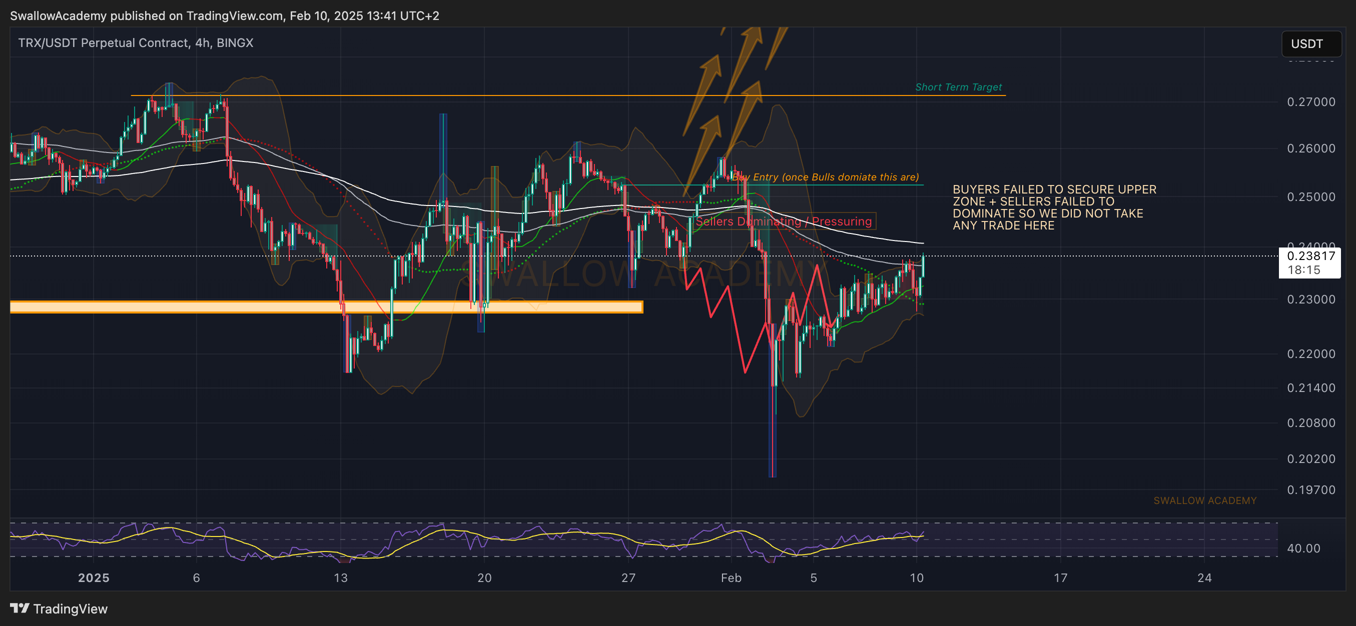Click the date label 17 on time axis
The height and width of the screenshot is (626, 1356).
pyautogui.click(x=1060, y=578)
